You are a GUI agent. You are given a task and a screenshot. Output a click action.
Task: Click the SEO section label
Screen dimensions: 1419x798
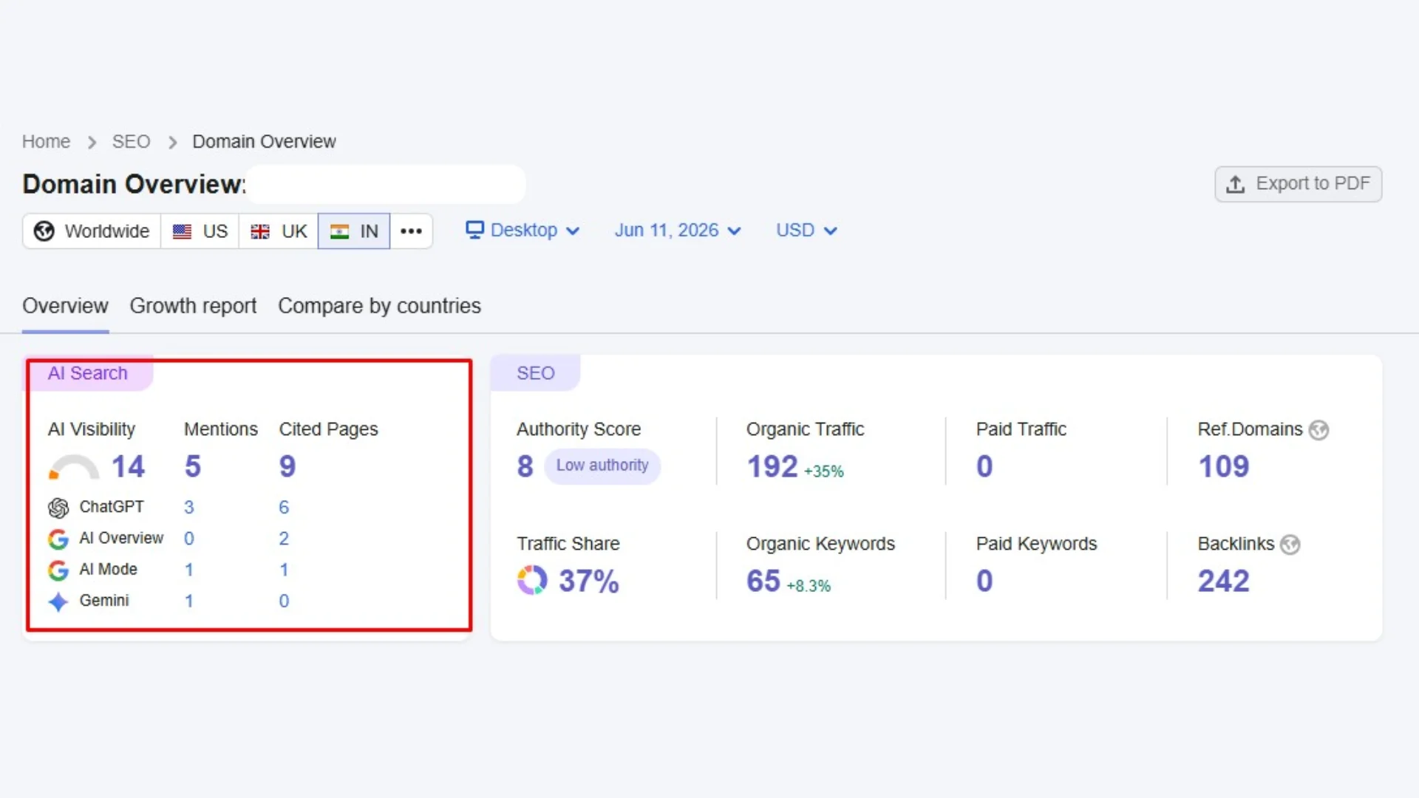click(535, 373)
